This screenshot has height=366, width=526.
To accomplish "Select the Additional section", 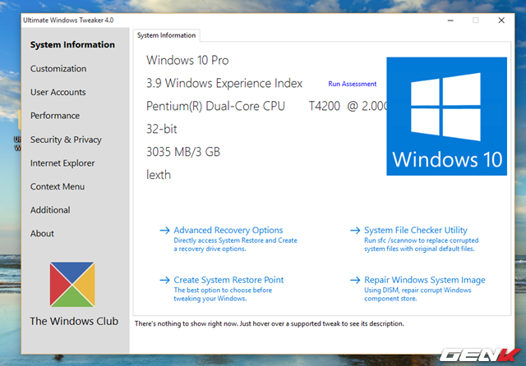I will [x=50, y=210].
